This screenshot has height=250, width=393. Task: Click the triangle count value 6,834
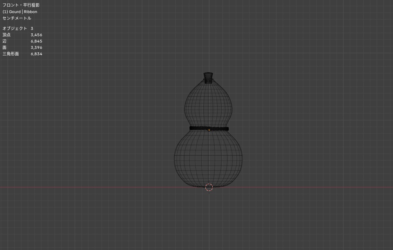pyautogui.click(x=36, y=54)
